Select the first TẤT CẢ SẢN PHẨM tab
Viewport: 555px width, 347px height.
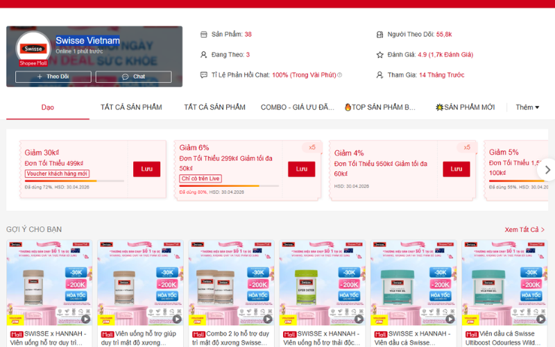131,108
